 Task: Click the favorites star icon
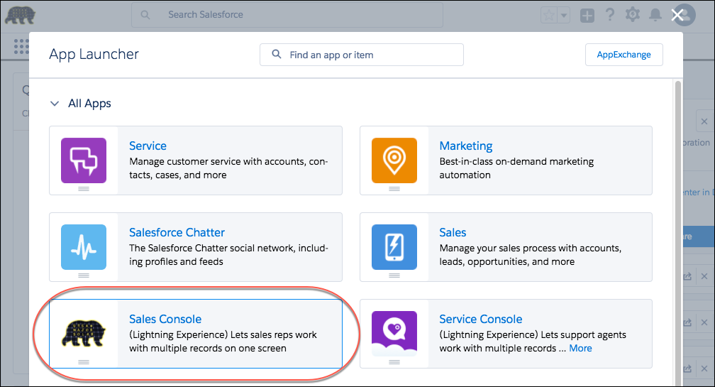coord(549,16)
